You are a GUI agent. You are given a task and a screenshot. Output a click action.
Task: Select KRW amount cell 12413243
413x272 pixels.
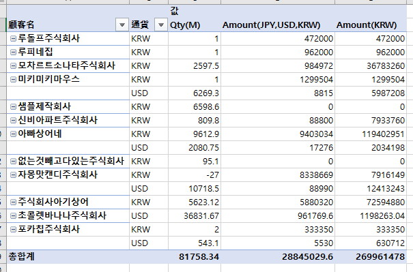pyautogui.click(x=371, y=189)
